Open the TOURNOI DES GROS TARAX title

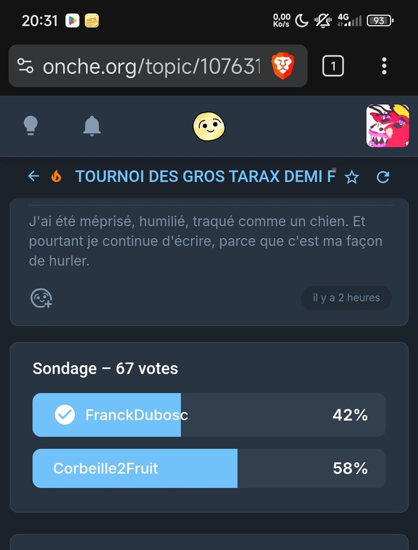[x=205, y=176]
